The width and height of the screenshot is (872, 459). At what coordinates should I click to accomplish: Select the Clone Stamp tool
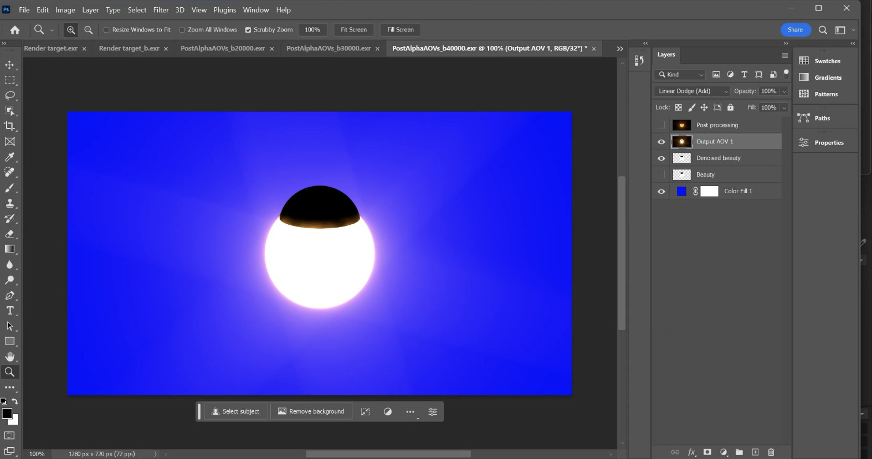(9, 203)
